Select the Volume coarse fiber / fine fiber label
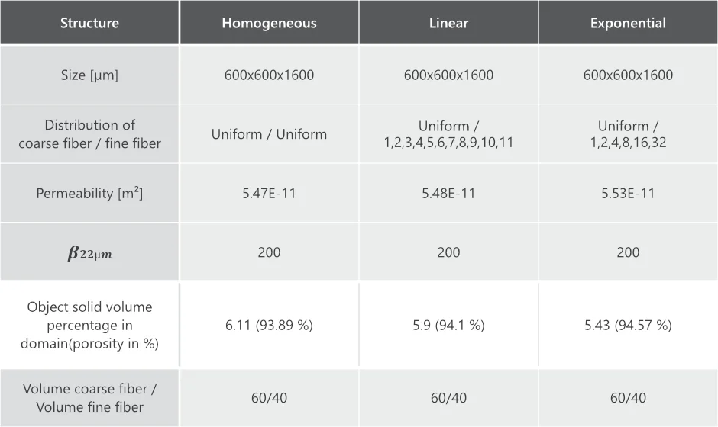Viewport: 718px width, 427px height. [x=89, y=398]
